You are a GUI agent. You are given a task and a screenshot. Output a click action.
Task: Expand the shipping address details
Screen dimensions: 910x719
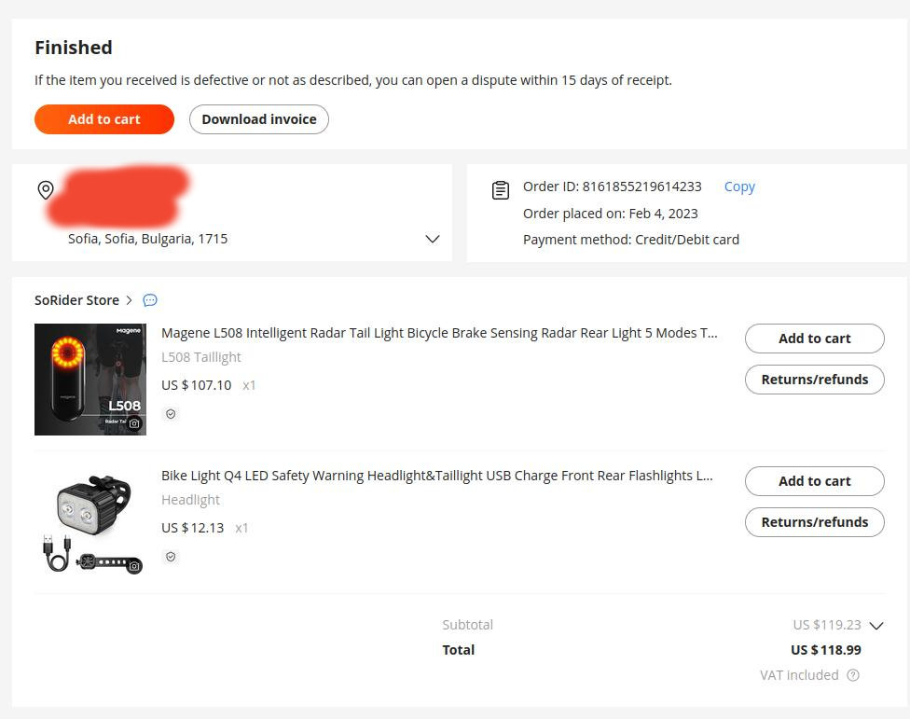[x=433, y=239]
